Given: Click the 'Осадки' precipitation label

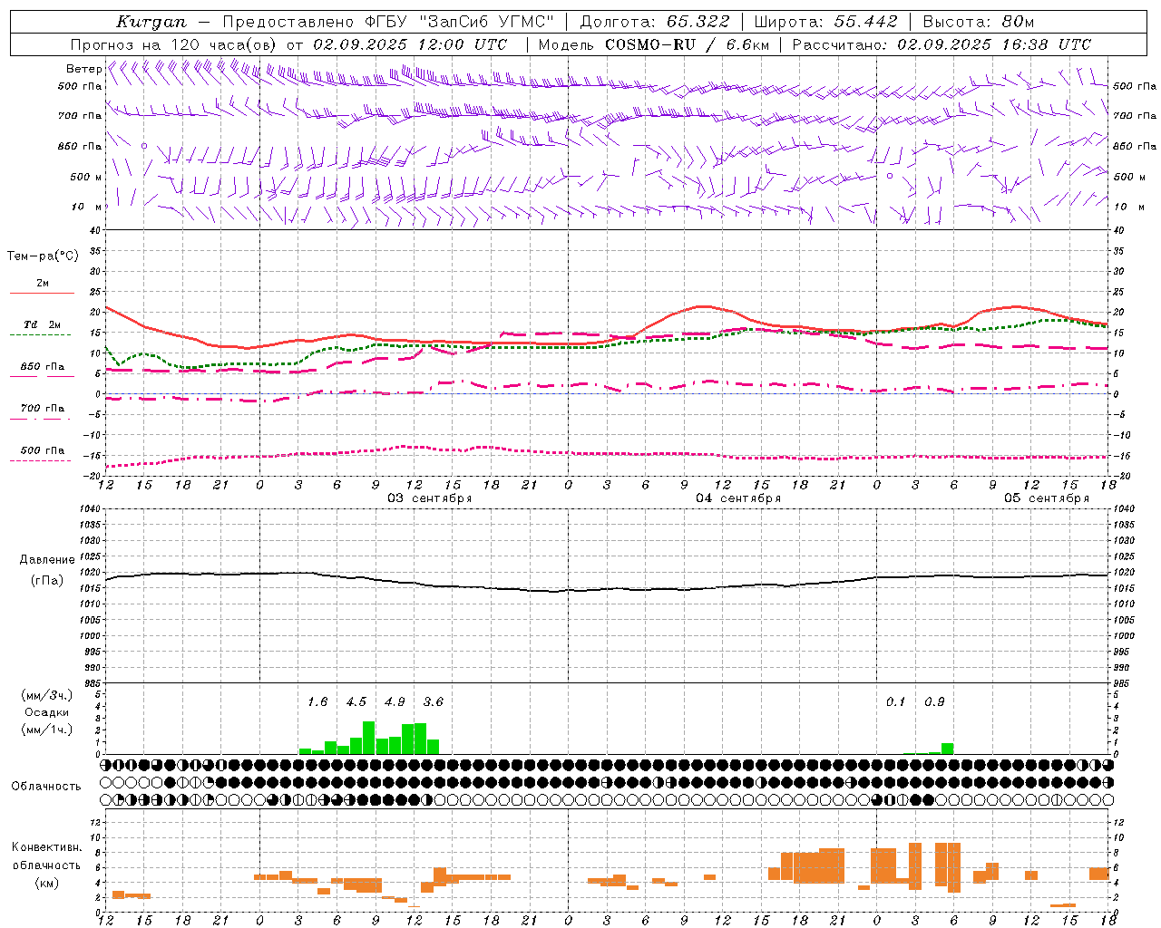Looking at the screenshot, I should [46, 712].
